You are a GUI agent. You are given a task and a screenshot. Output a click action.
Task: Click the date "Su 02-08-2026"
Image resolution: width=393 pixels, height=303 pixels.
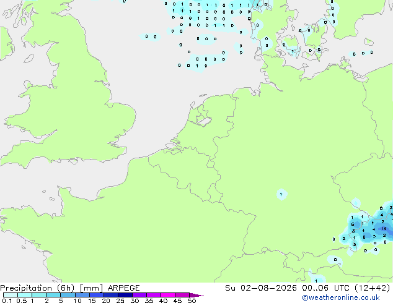[261, 288]
